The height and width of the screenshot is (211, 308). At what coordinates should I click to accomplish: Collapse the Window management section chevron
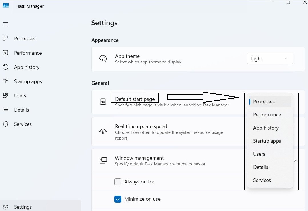click(296, 161)
